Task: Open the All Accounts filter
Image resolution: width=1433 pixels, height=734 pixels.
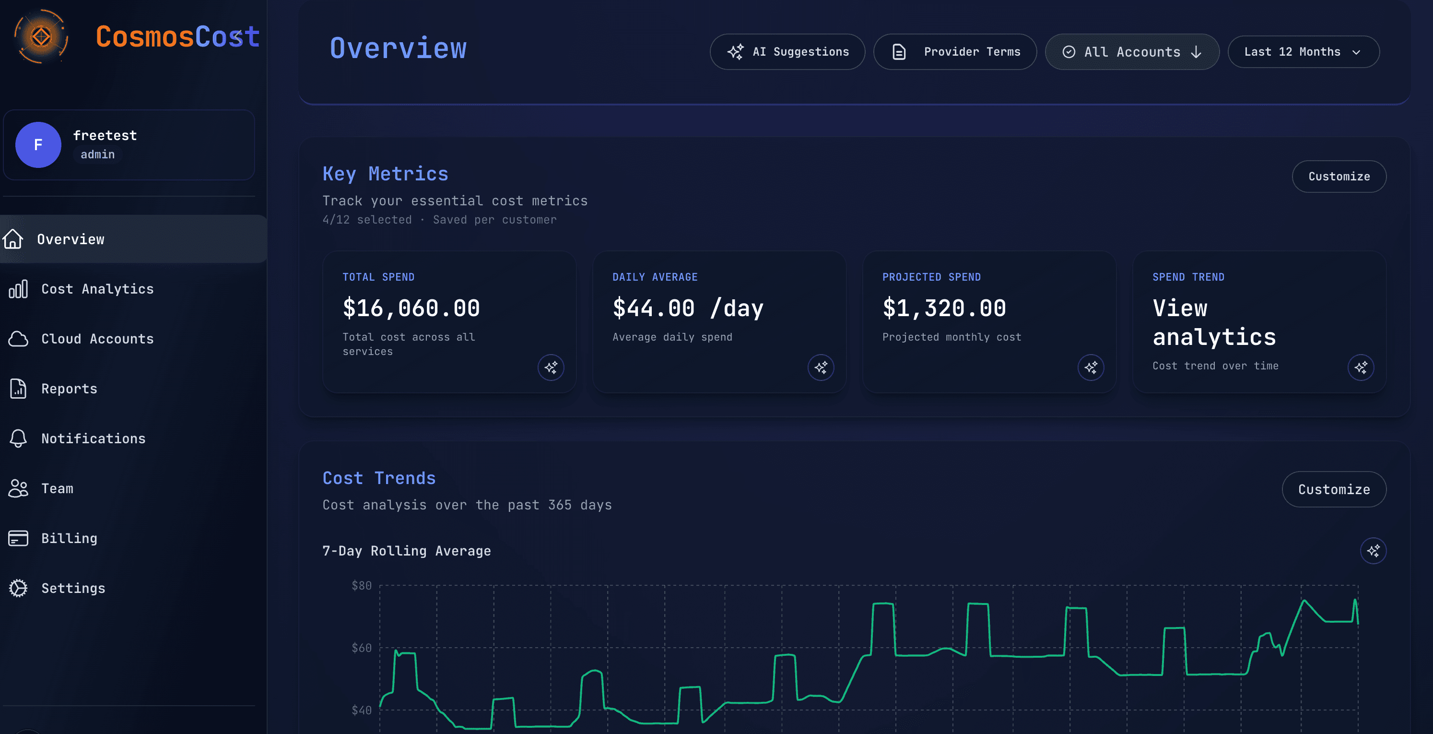Action: point(1132,52)
